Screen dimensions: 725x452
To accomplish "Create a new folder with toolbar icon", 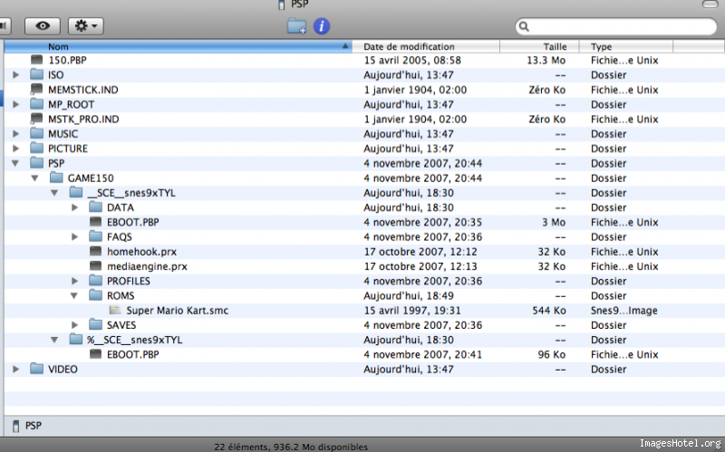I will click(296, 26).
